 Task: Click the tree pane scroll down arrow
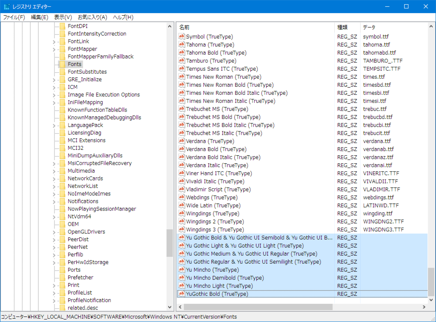pyautogui.click(x=169, y=307)
